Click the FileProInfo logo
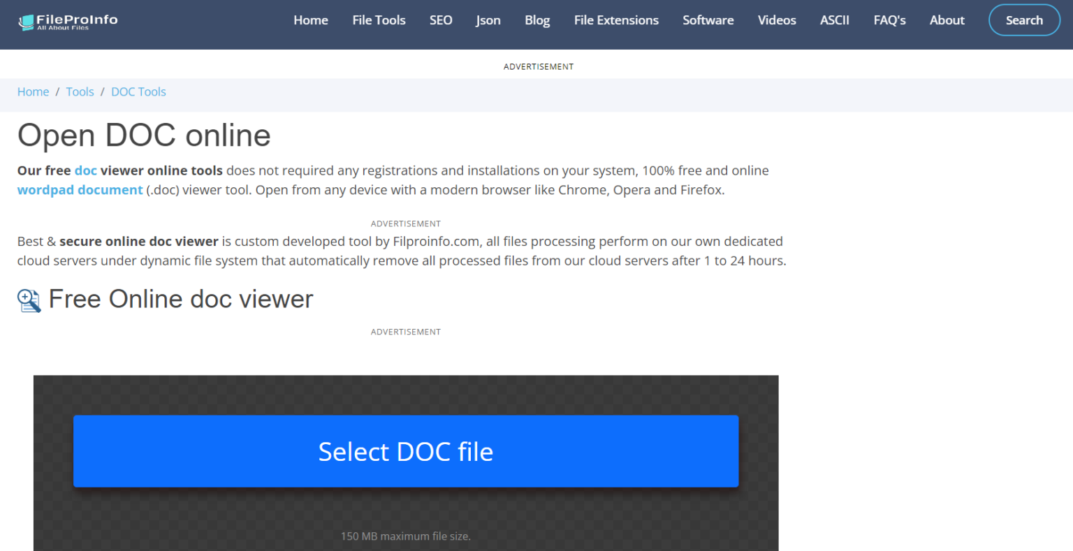This screenshot has height=551, width=1073. (67, 21)
